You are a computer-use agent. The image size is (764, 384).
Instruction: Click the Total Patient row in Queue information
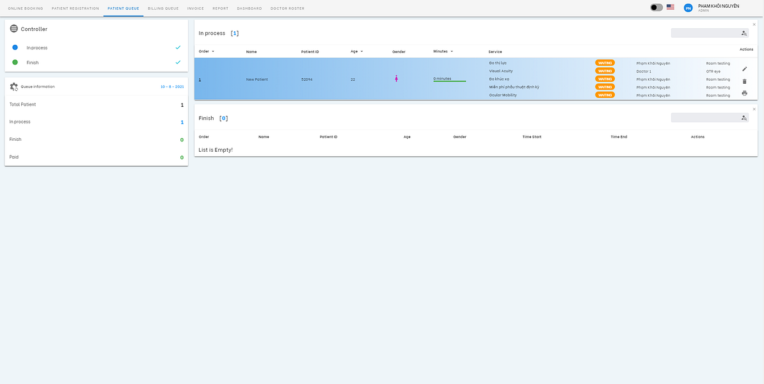tap(97, 104)
